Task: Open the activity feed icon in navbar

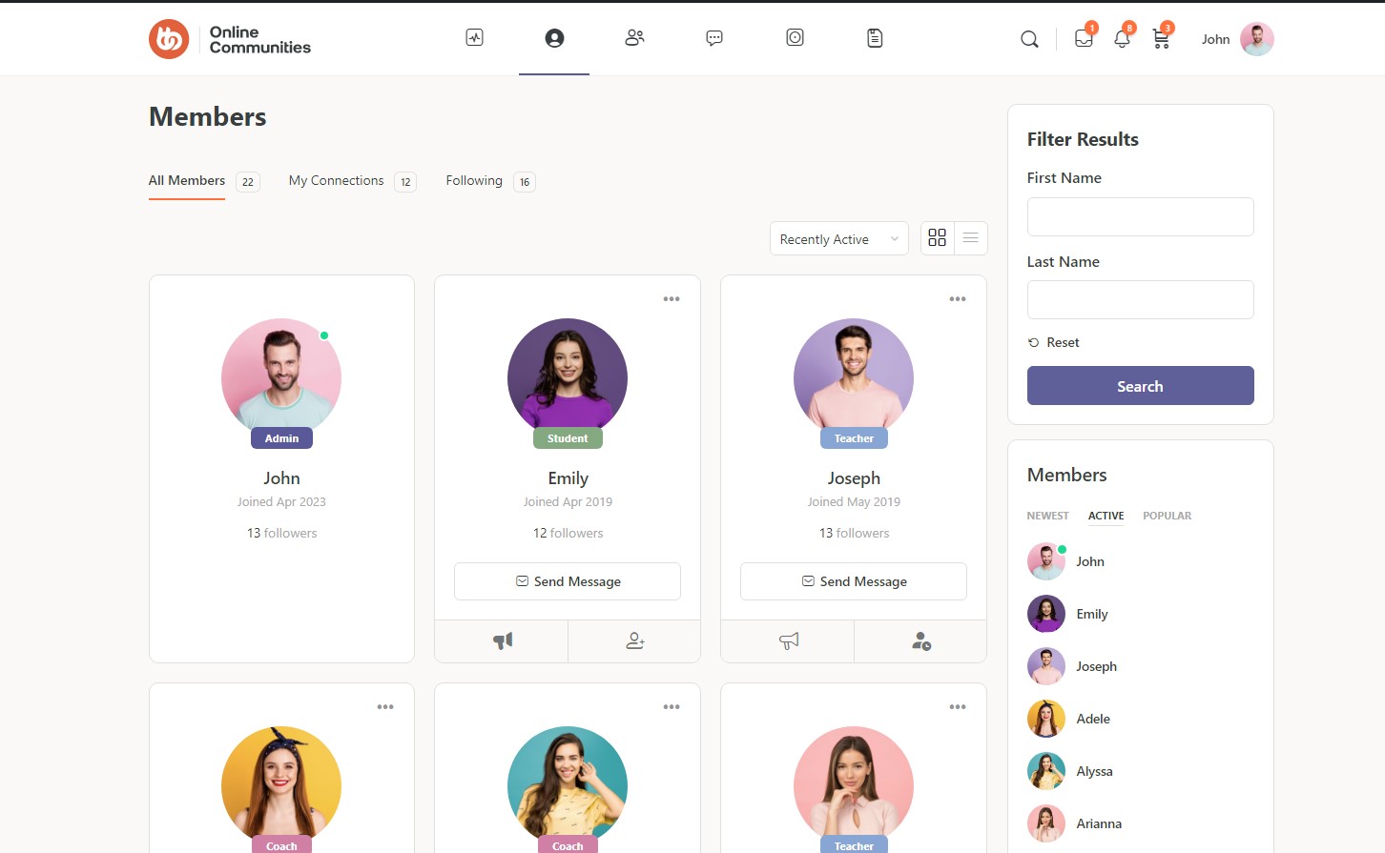Action: (x=474, y=38)
